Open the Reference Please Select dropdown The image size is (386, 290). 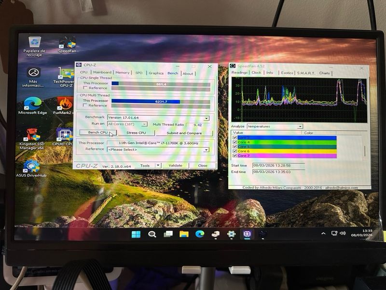(207, 150)
